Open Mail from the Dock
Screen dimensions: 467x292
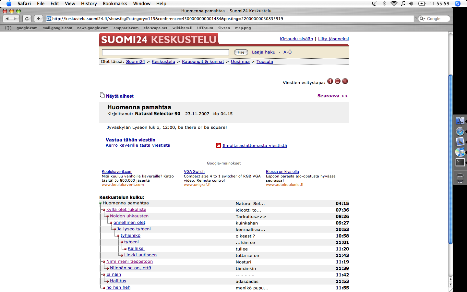[460, 142]
